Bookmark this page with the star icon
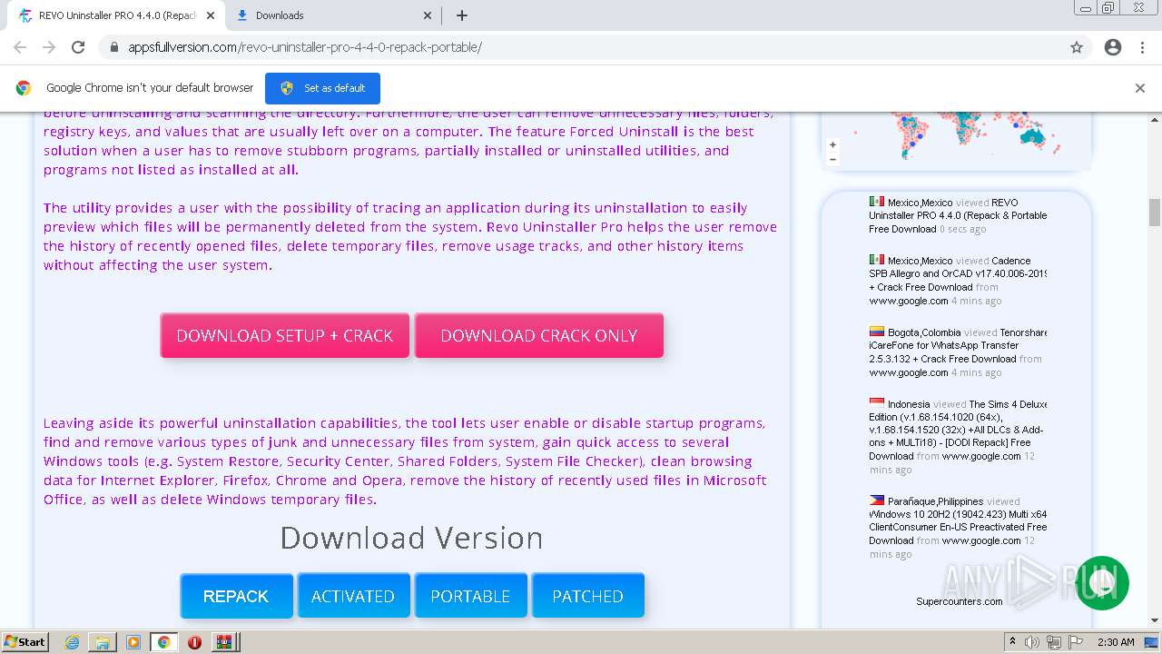 1077,47
